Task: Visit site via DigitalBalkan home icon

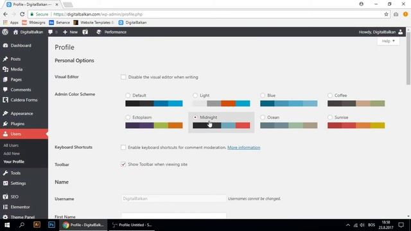Action: click(x=15, y=32)
